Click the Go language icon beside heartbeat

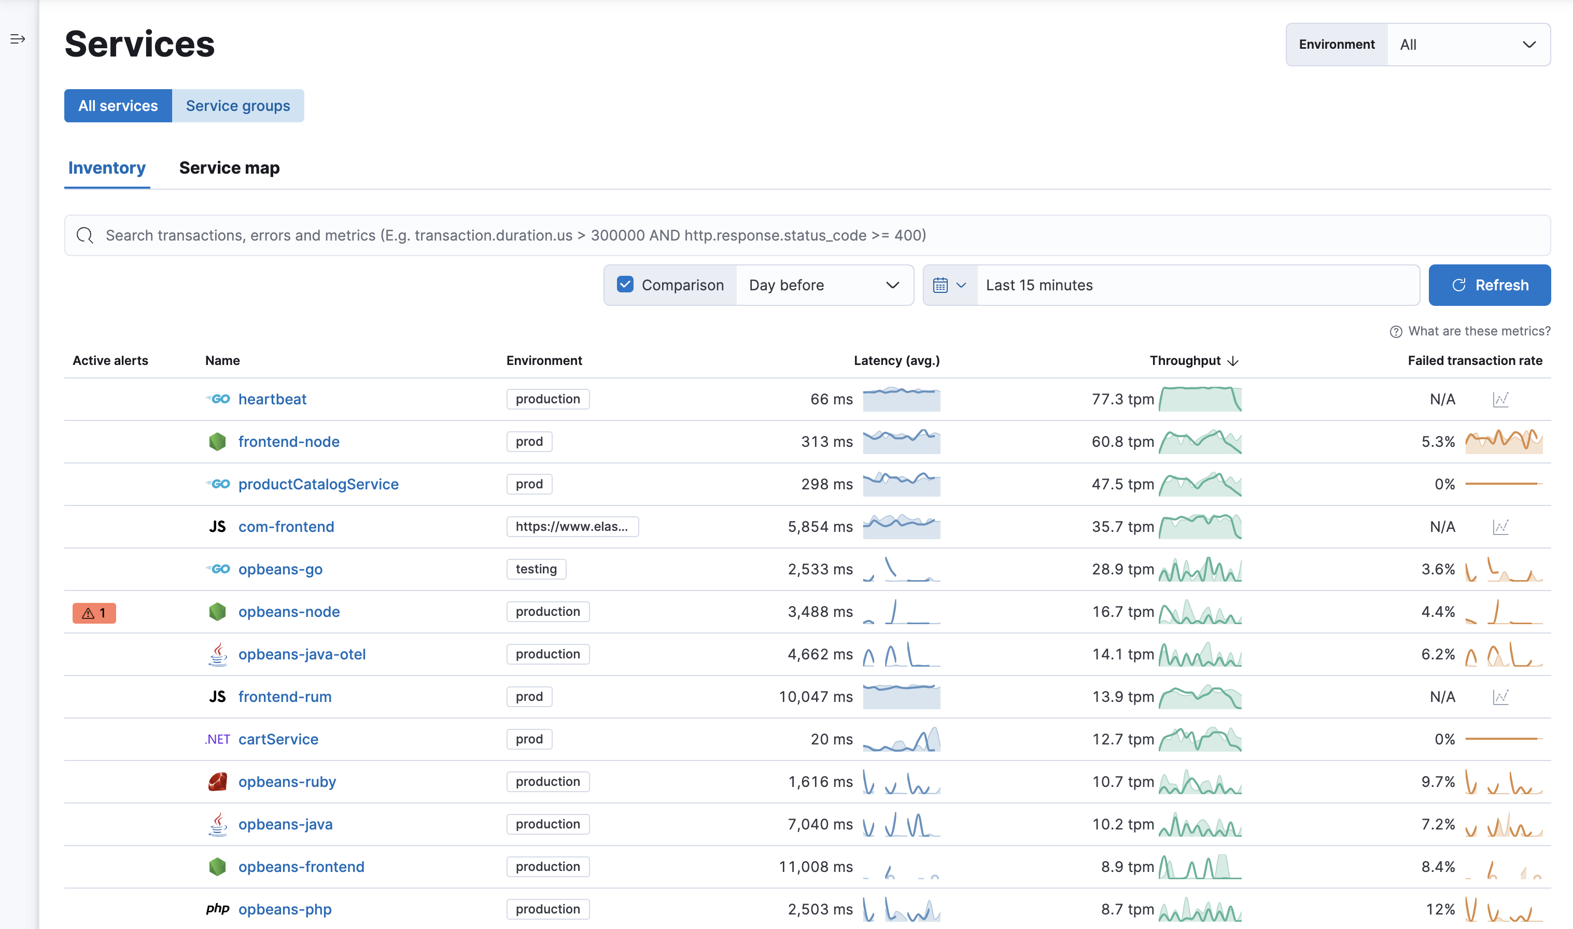click(217, 399)
